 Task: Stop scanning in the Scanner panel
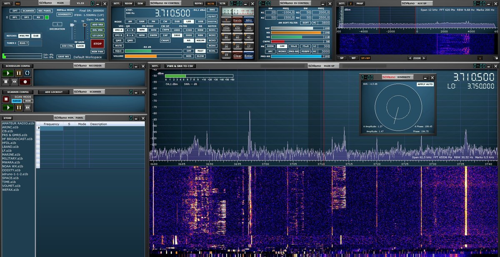[6, 99]
